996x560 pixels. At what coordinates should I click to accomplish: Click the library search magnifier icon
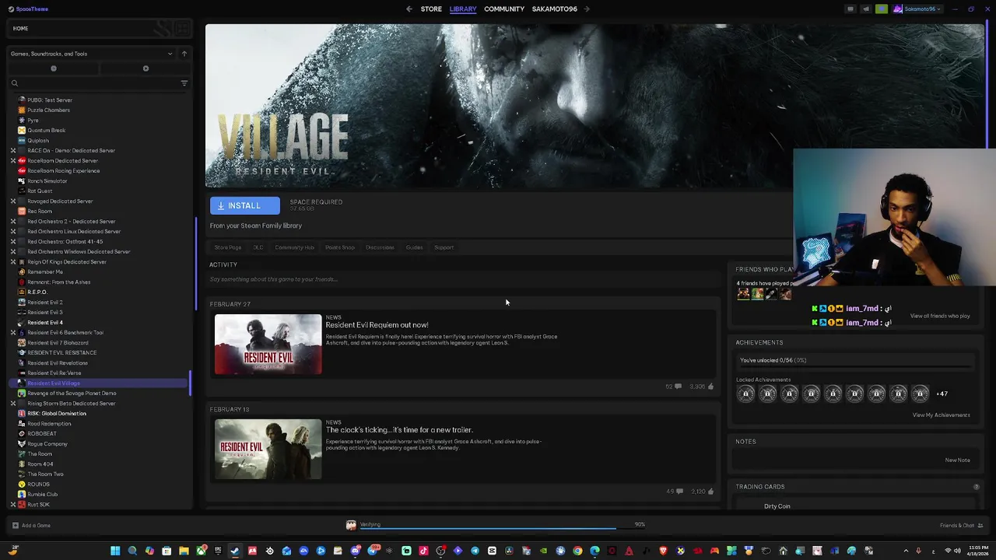pos(14,83)
